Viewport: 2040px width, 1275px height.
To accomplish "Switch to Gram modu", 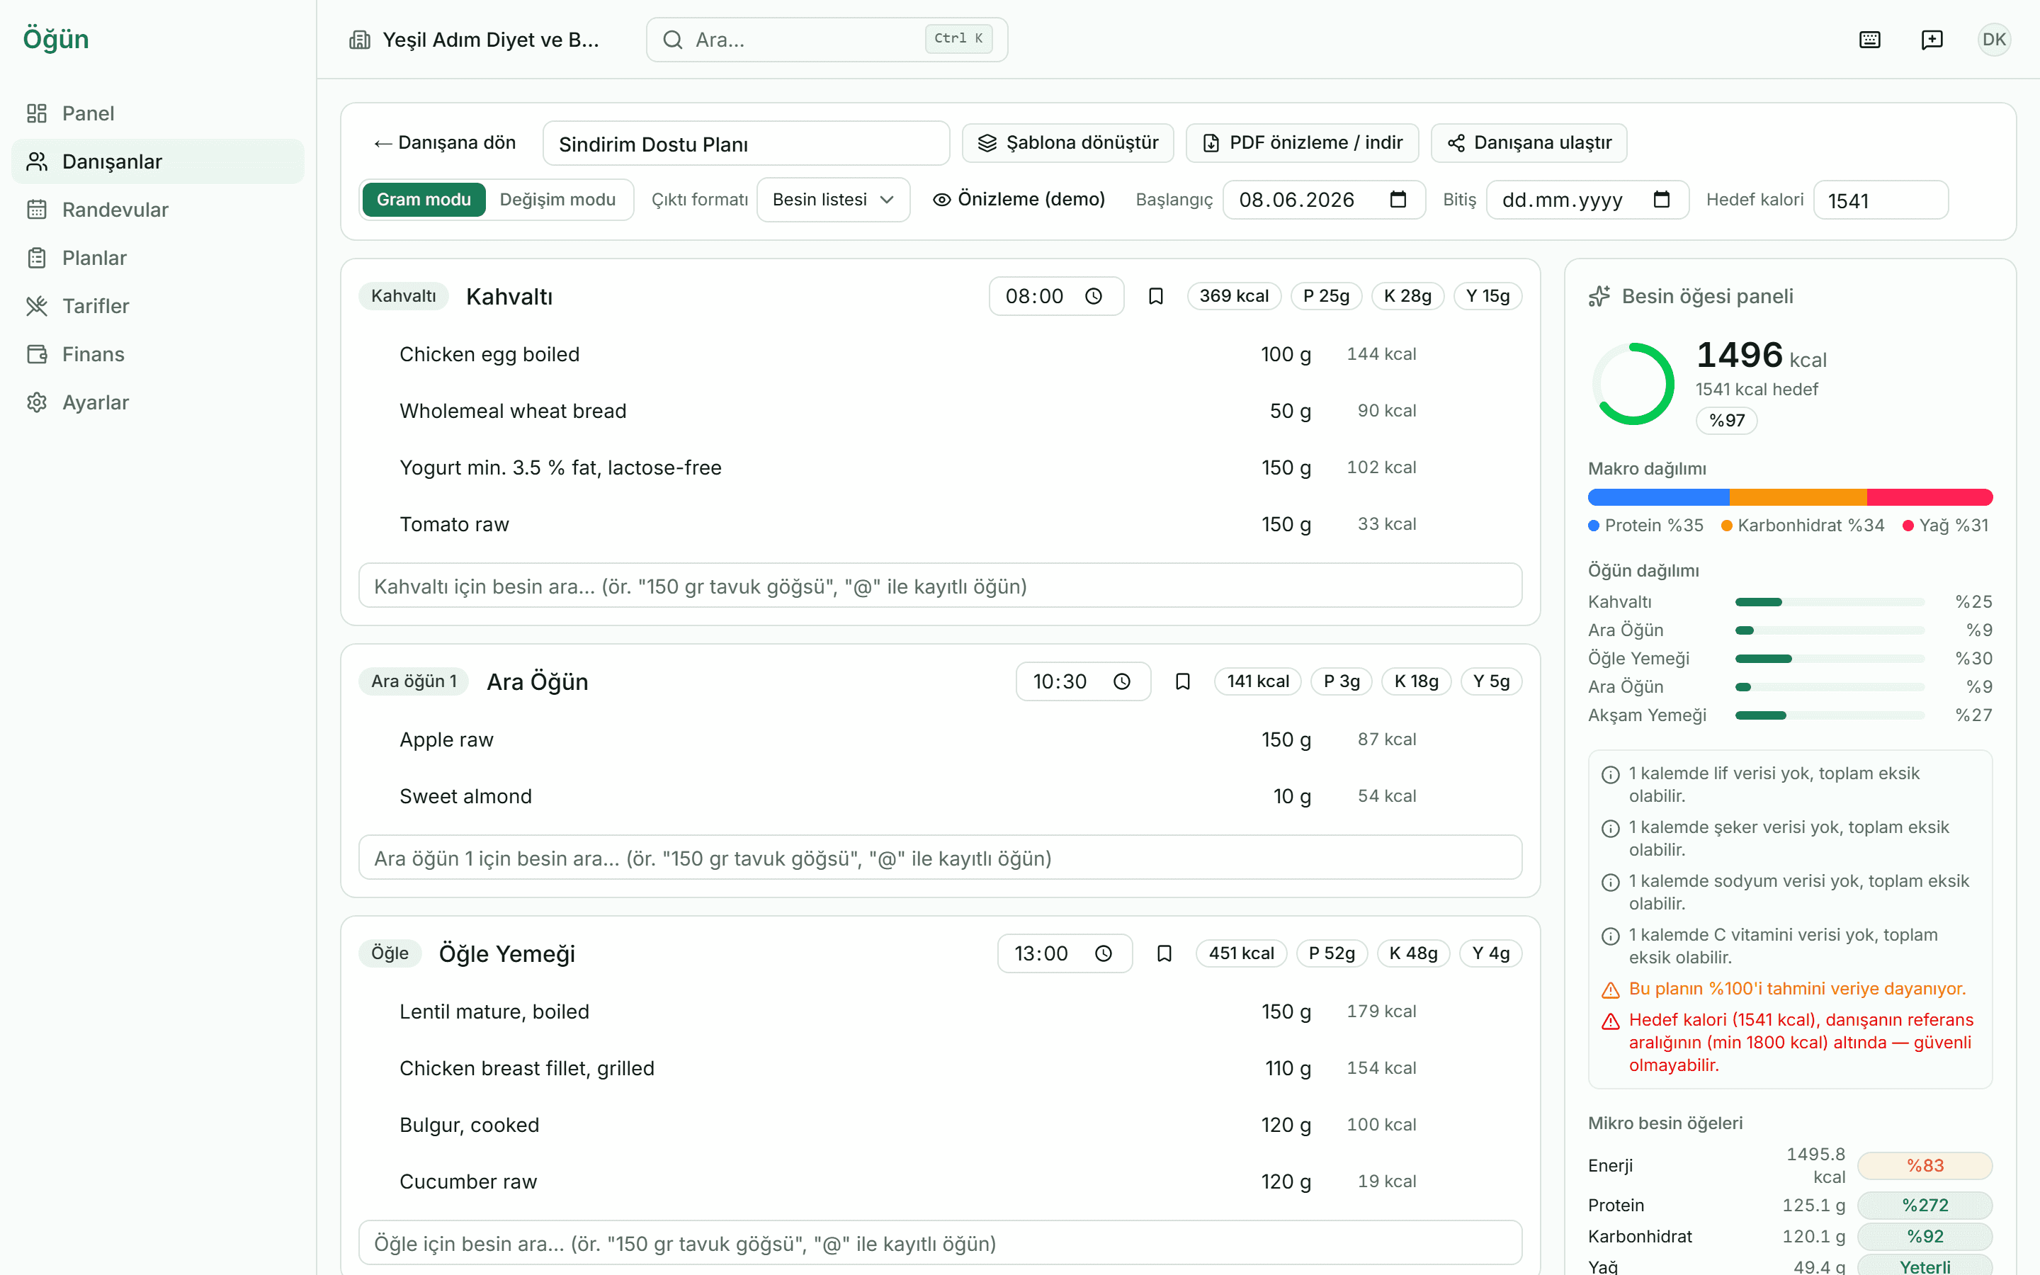I will click(424, 200).
